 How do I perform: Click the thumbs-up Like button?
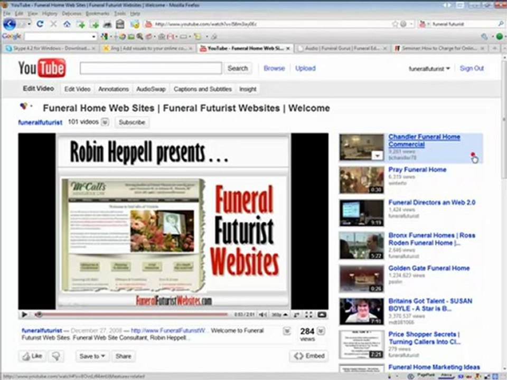click(32, 356)
